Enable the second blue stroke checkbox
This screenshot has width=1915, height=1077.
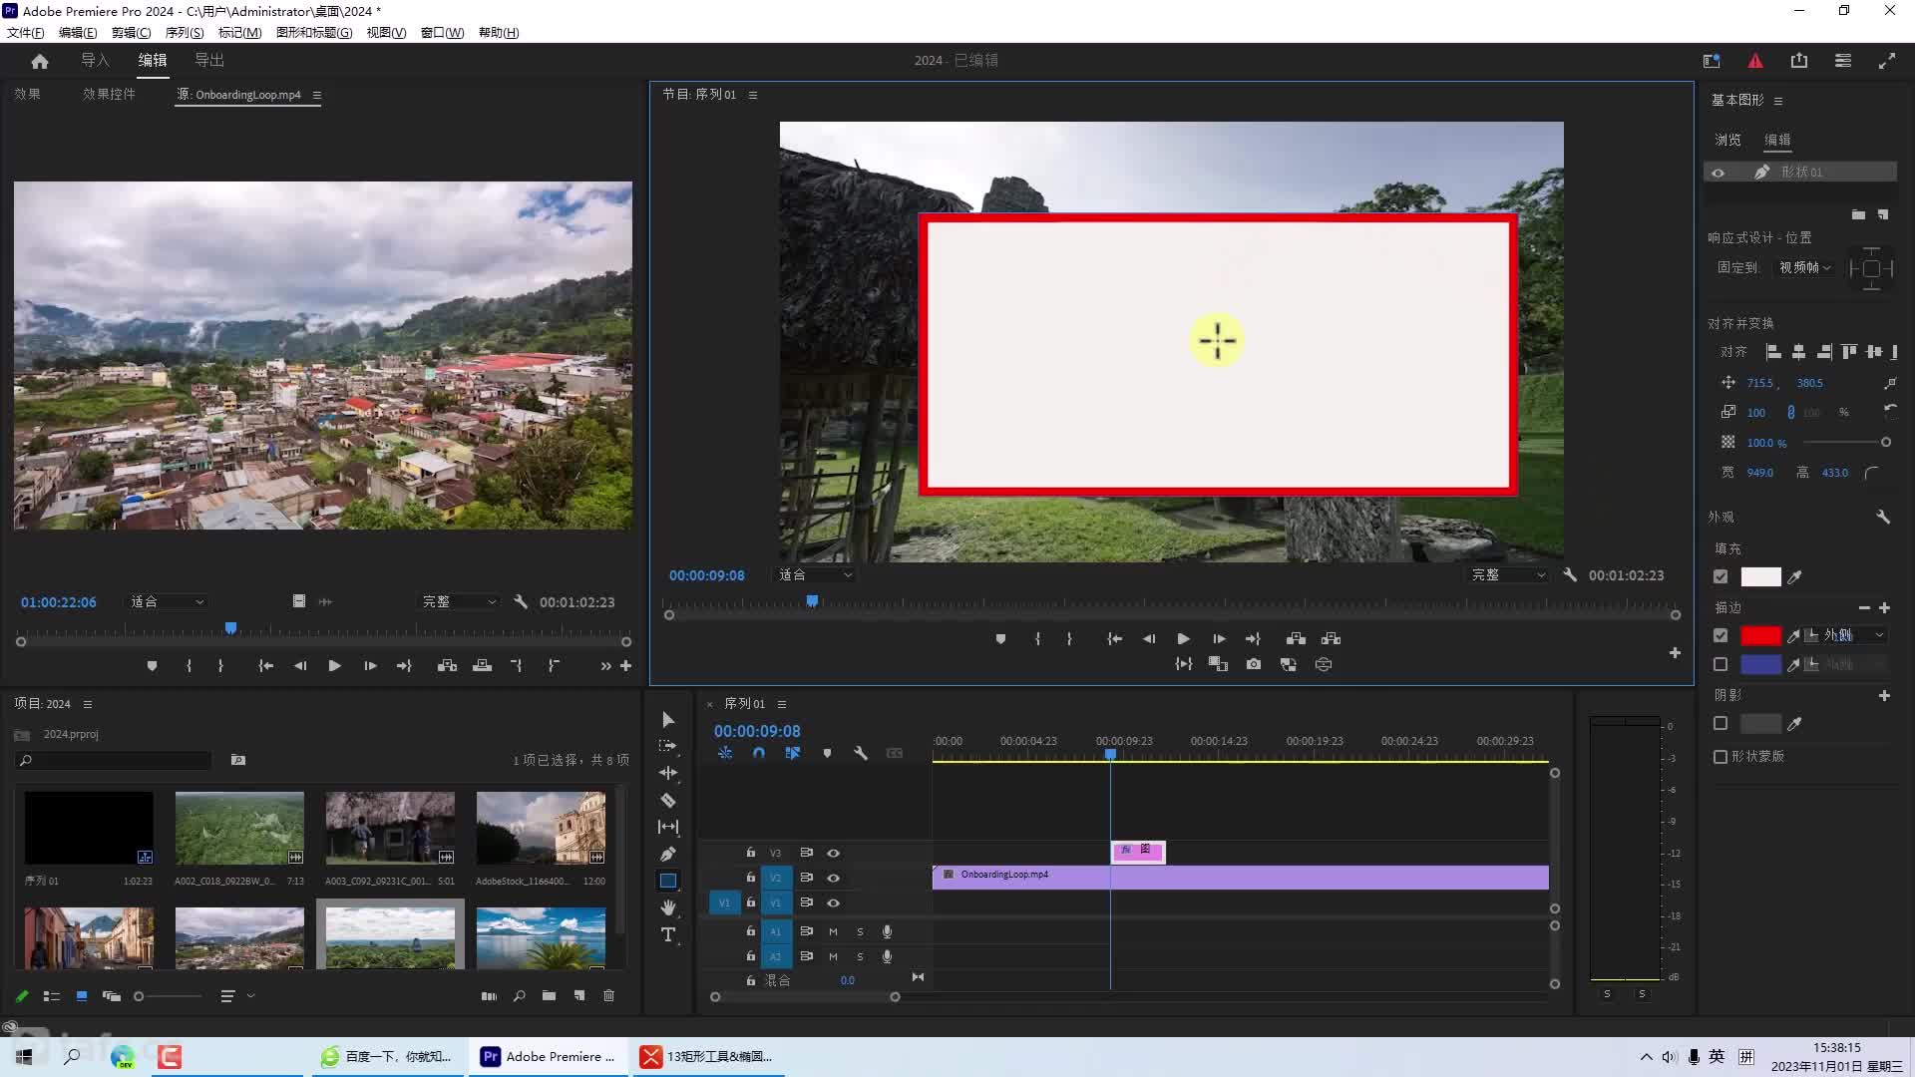(x=1721, y=664)
